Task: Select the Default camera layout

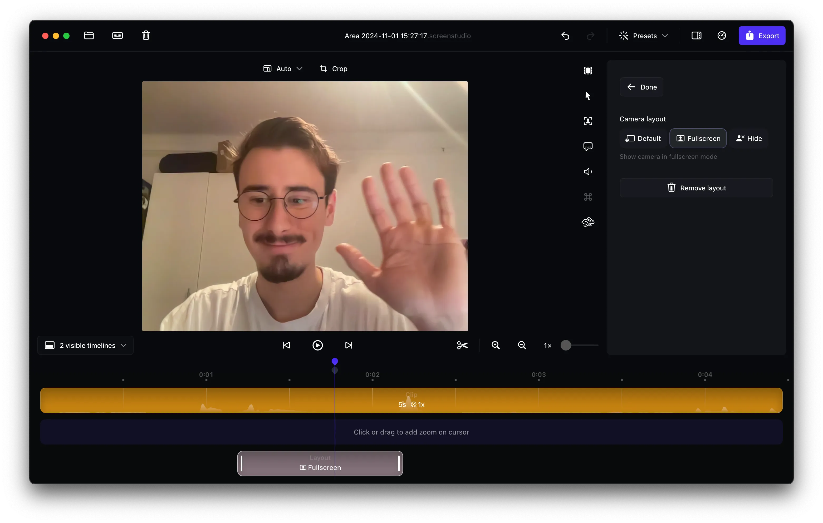Action: click(x=643, y=138)
